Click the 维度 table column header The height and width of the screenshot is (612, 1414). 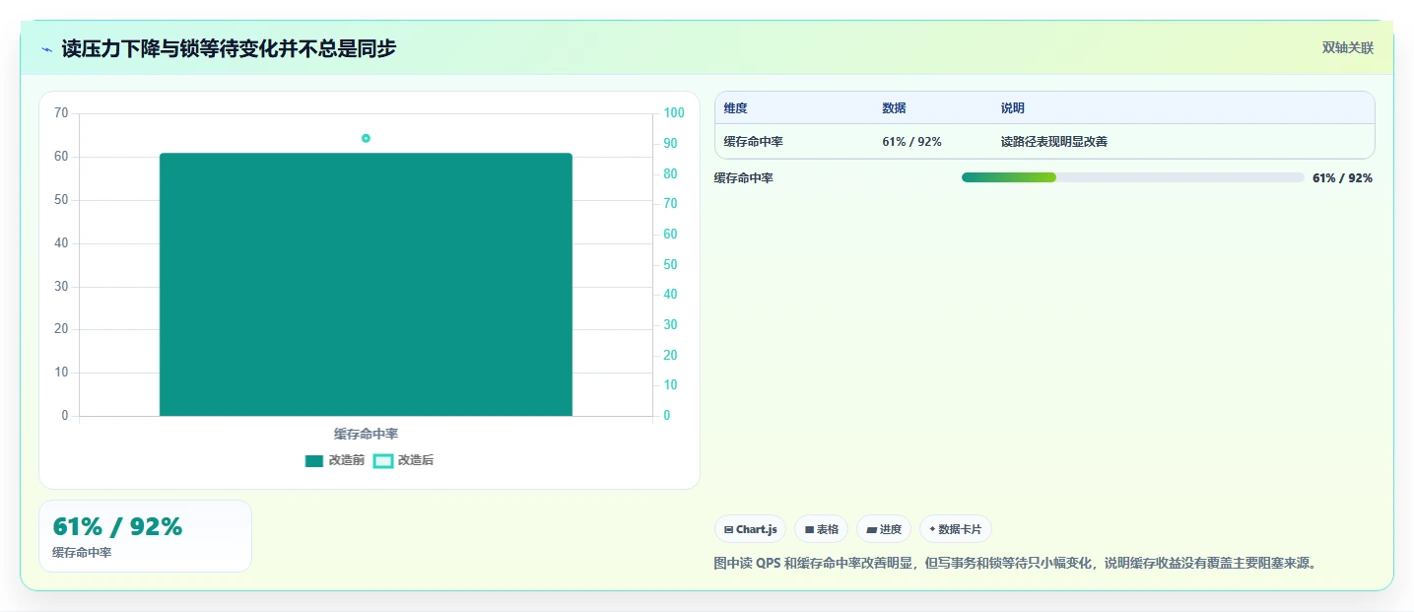(x=735, y=108)
